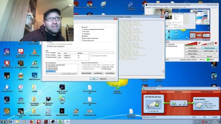Viewport: 221px width, 124px height.
Task: Open the black tile with arrow desktop icon
Action: pos(62,111)
